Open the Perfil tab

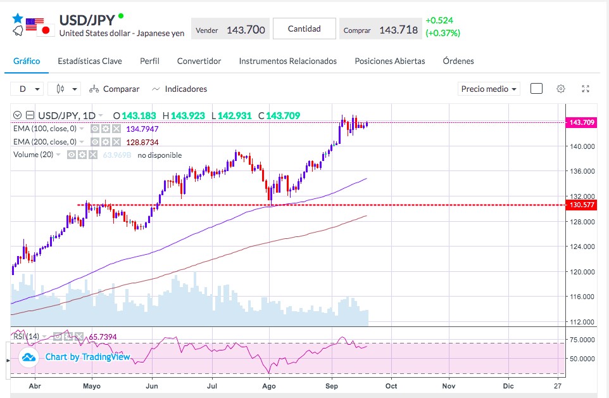coord(149,61)
